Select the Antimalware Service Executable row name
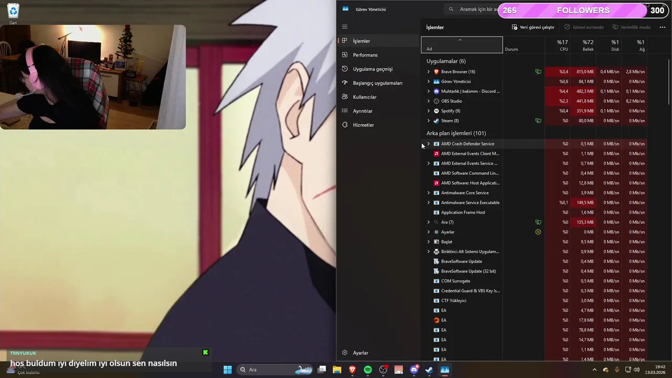Viewport: 672px width, 378px height. click(x=470, y=203)
